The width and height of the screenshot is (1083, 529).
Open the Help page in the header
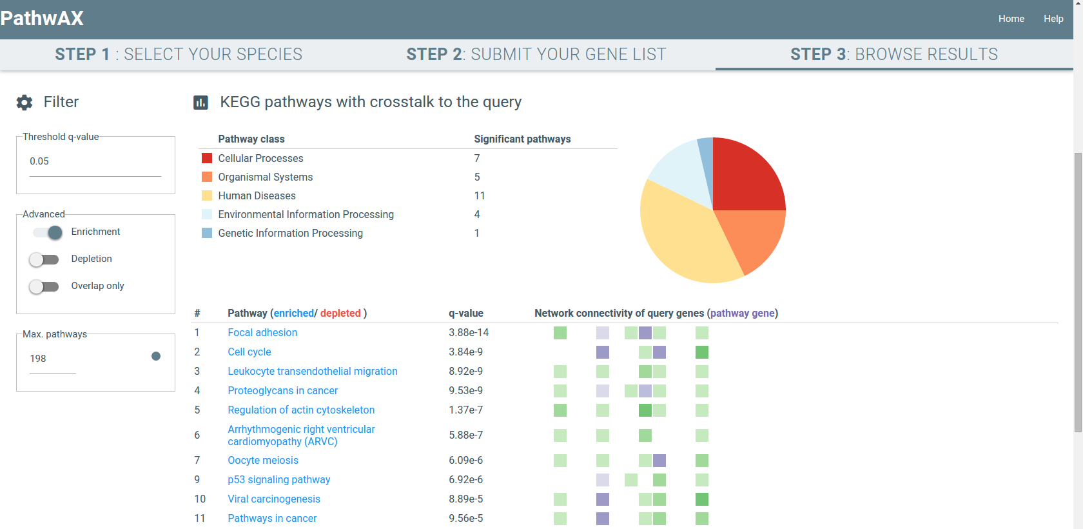(x=1053, y=19)
